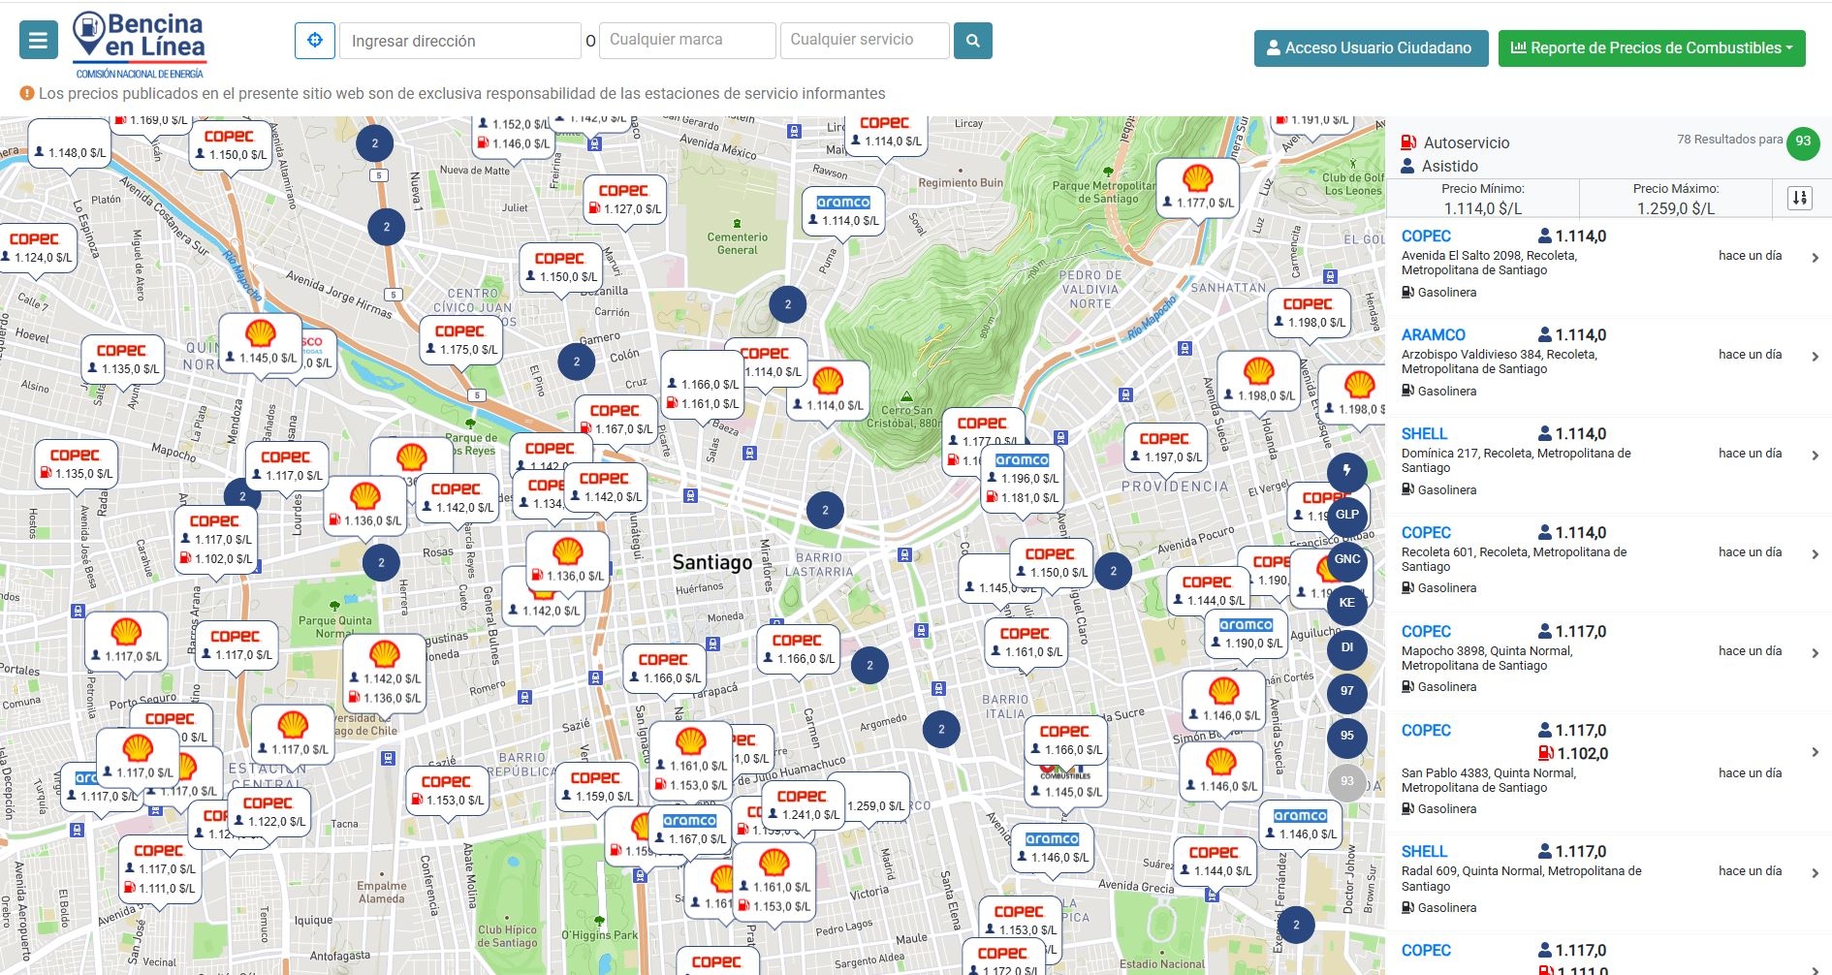Expand the ARAMCO Arzobispo Valdivieso station chevron
Image resolution: width=1832 pixels, height=975 pixels.
tap(1815, 357)
